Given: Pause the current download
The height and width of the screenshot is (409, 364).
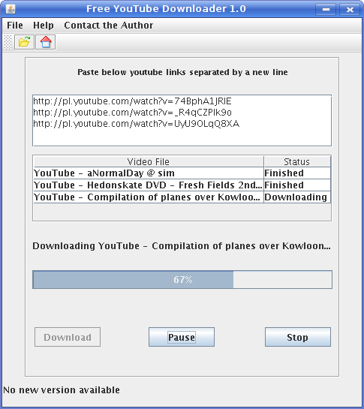Looking at the screenshot, I should pyautogui.click(x=182, y=337).
